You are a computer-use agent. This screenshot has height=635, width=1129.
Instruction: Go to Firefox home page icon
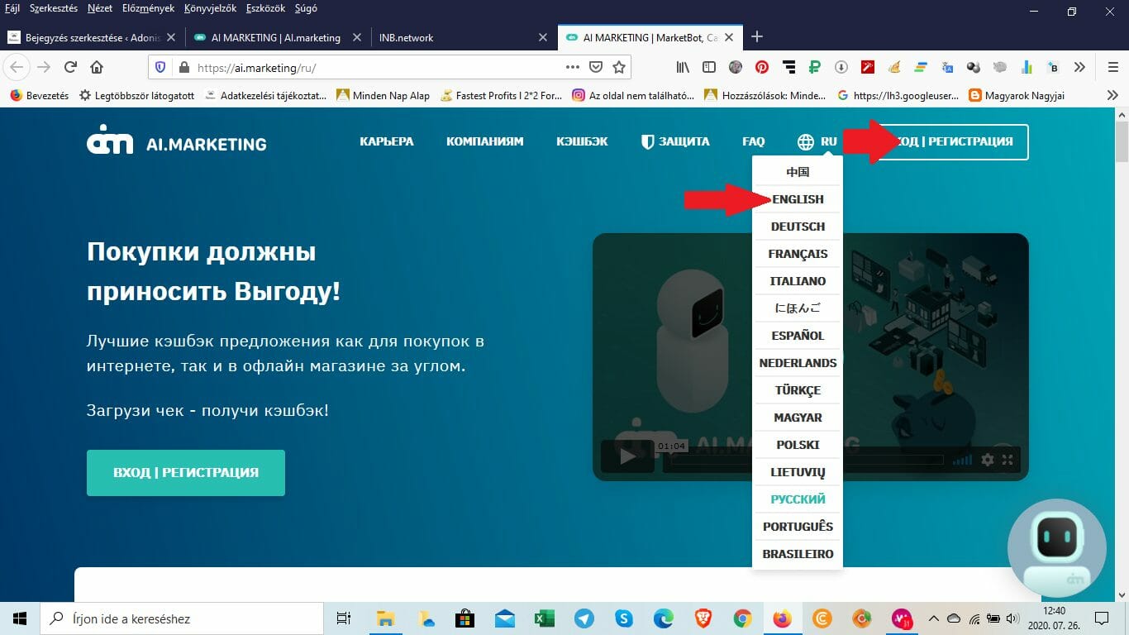pyautogui.click(x=97, y=67)
